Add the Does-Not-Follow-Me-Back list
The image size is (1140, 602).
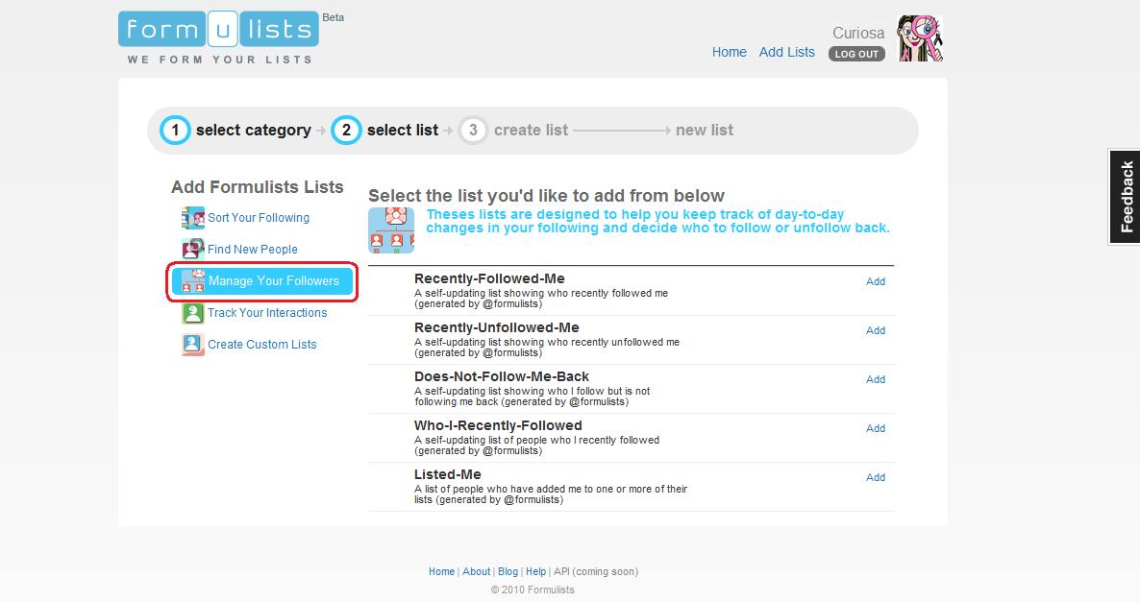tap(875, 379)
